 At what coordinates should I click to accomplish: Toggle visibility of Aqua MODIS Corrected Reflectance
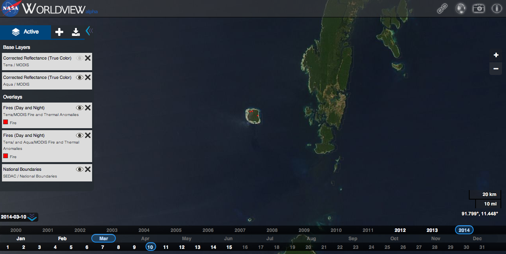click(80, 77)
